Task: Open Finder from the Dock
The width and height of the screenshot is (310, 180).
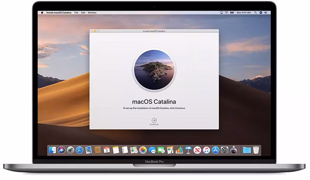Action: [52, 150]
